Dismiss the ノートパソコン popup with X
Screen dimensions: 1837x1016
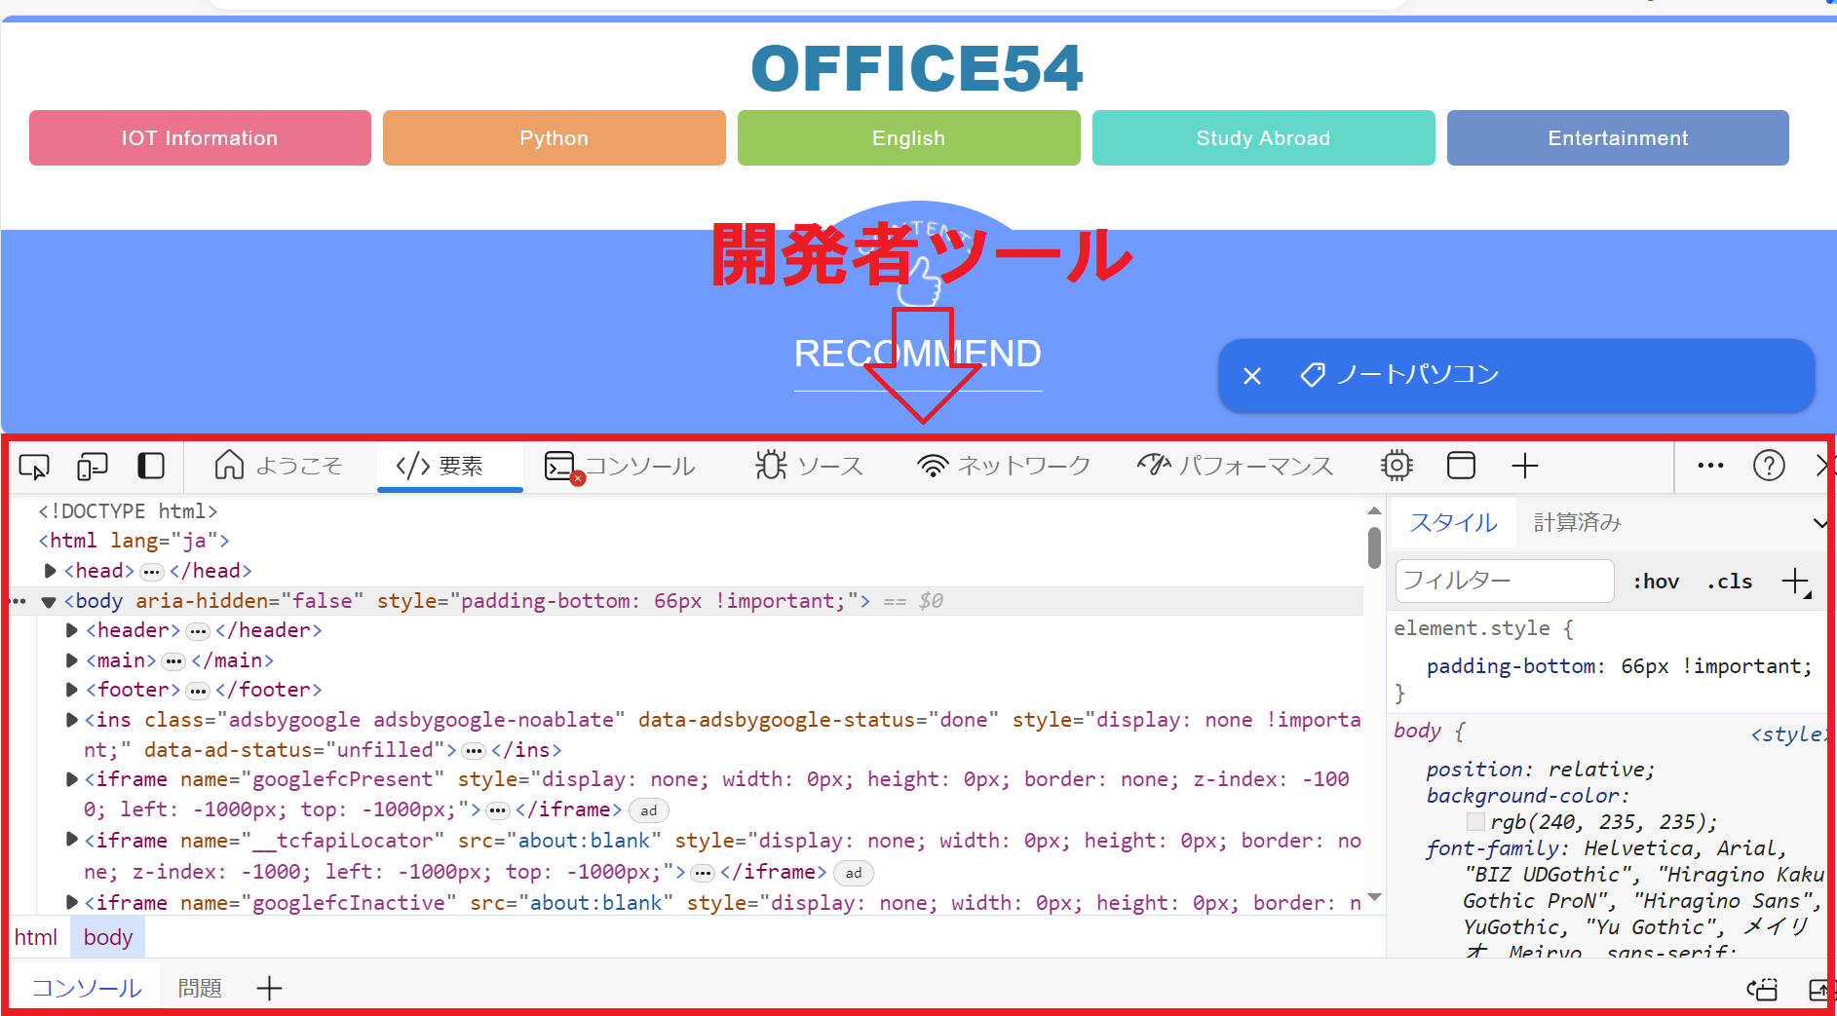(1252, 376)
